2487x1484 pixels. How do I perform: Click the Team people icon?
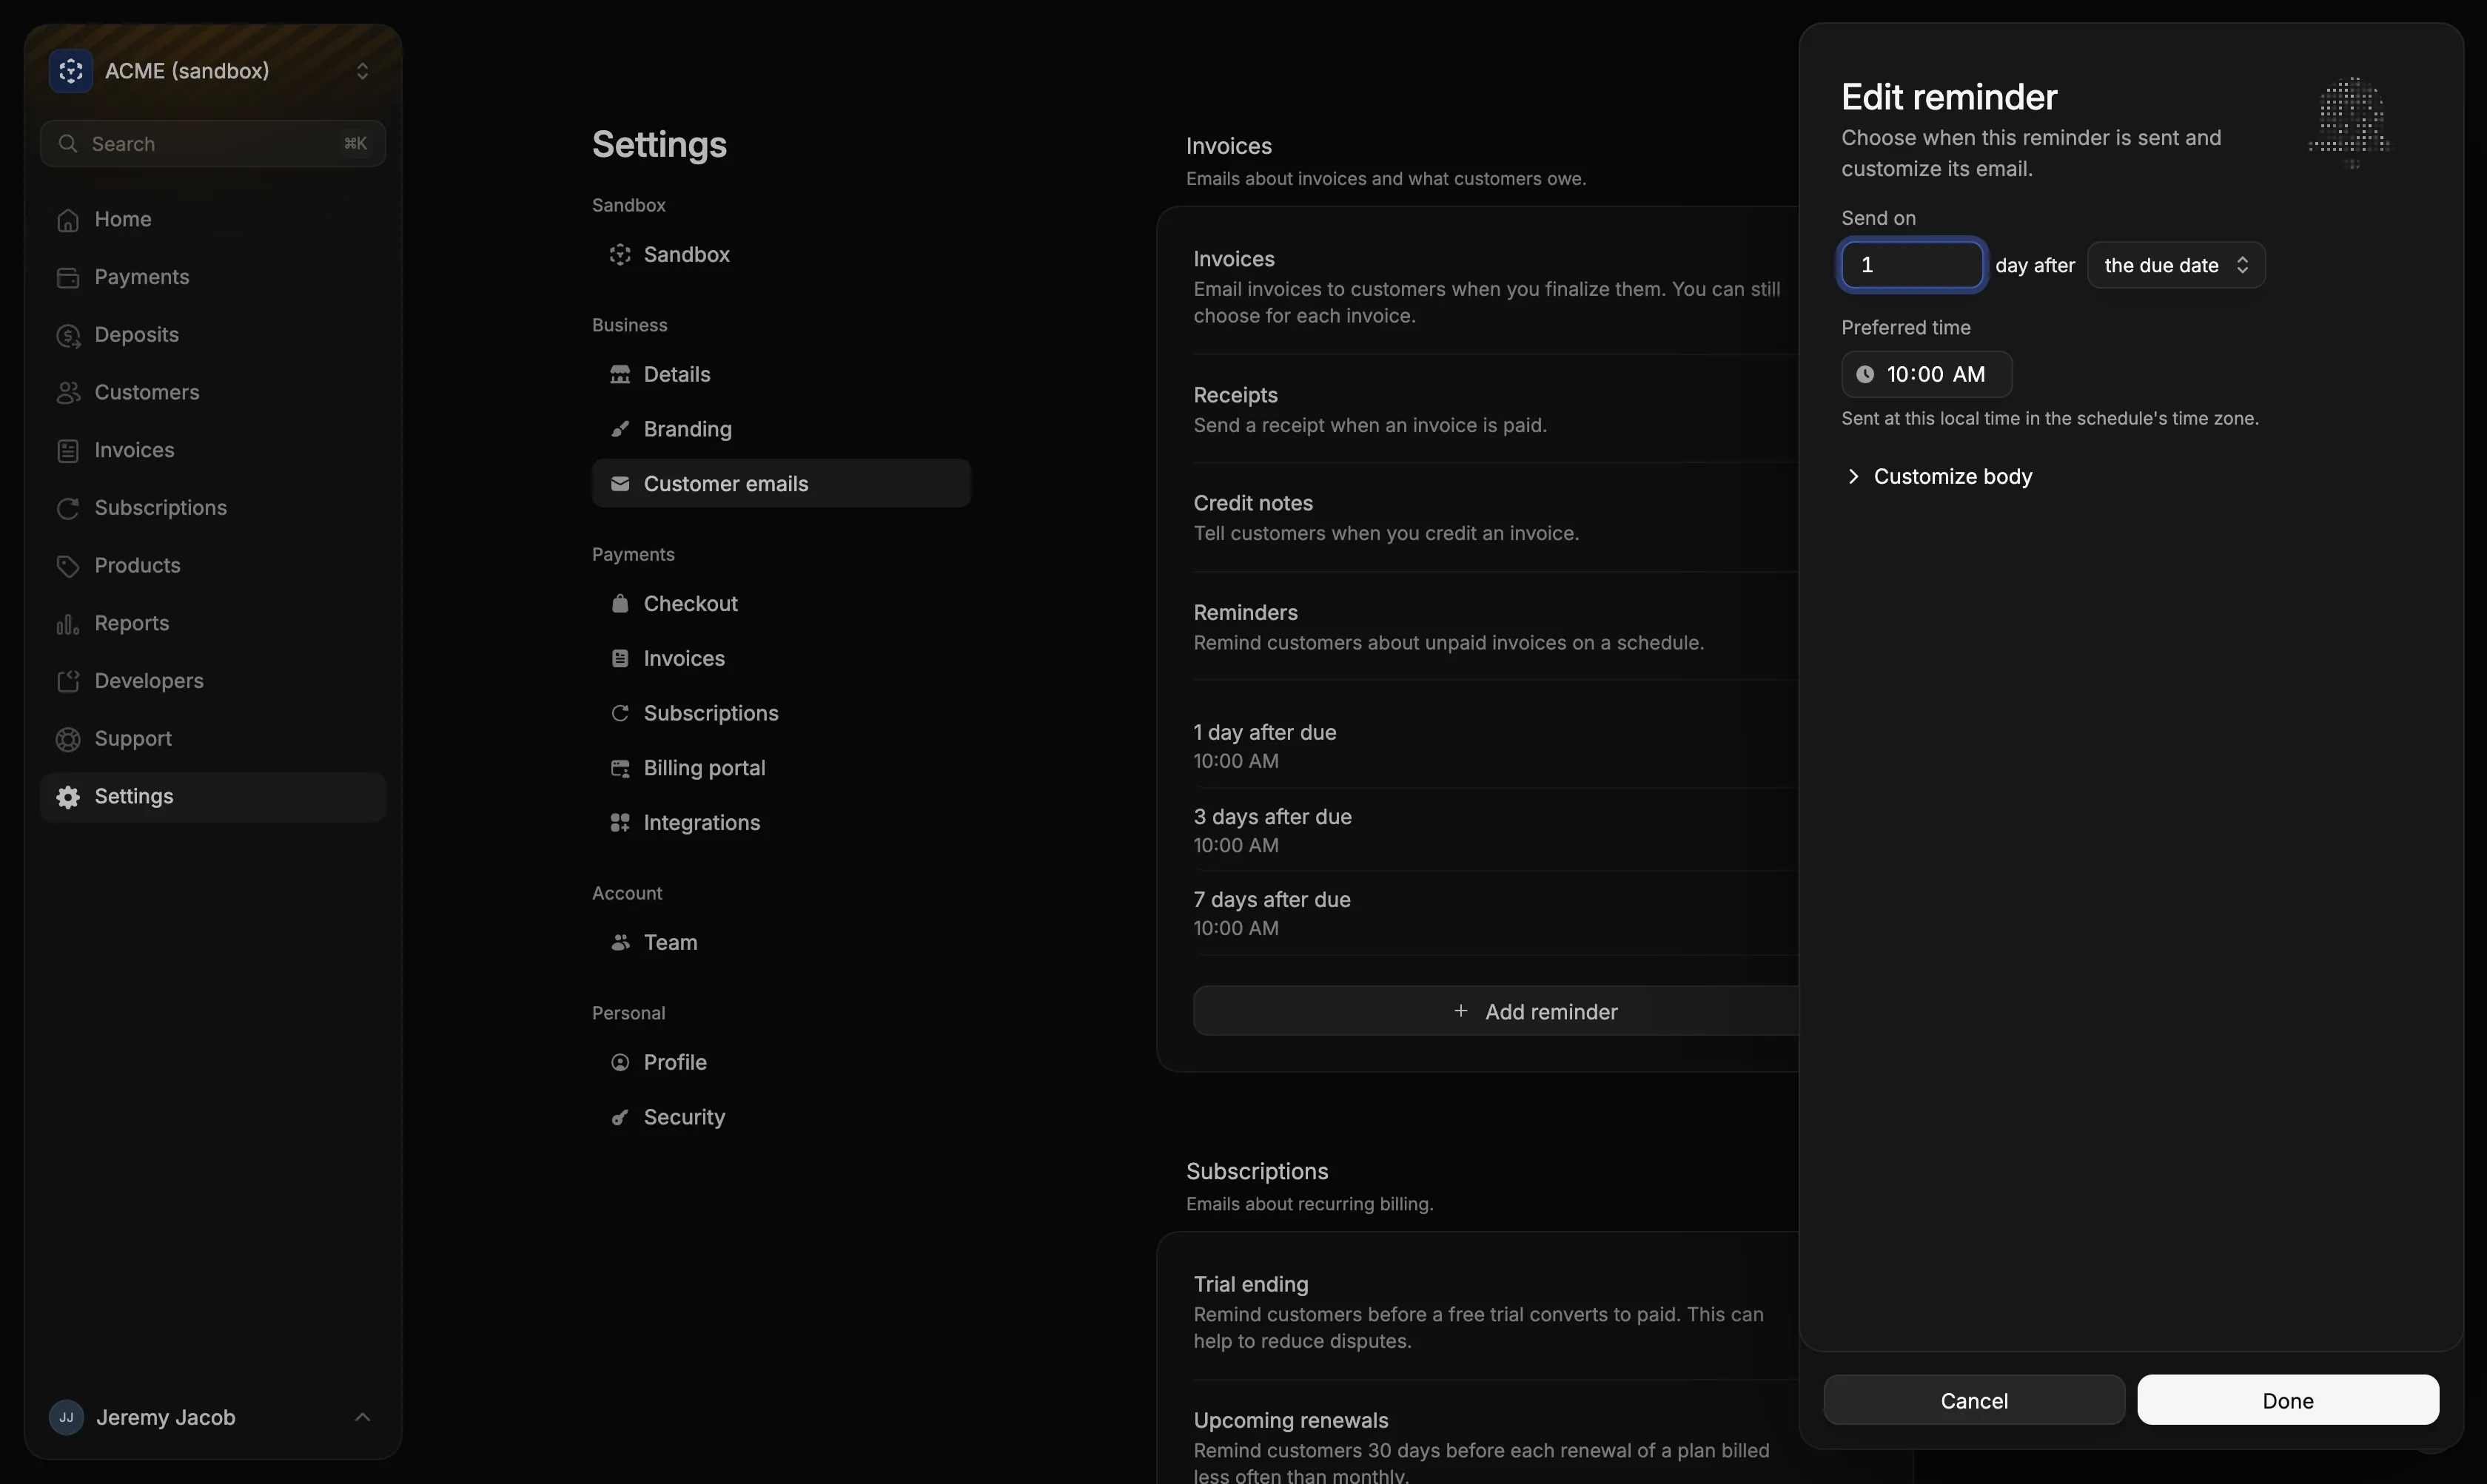point(620,943)
